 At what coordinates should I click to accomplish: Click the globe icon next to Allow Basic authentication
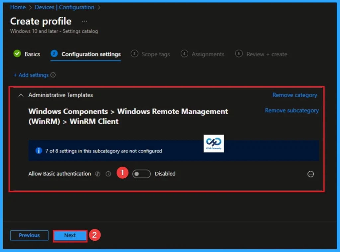[97, 174]
